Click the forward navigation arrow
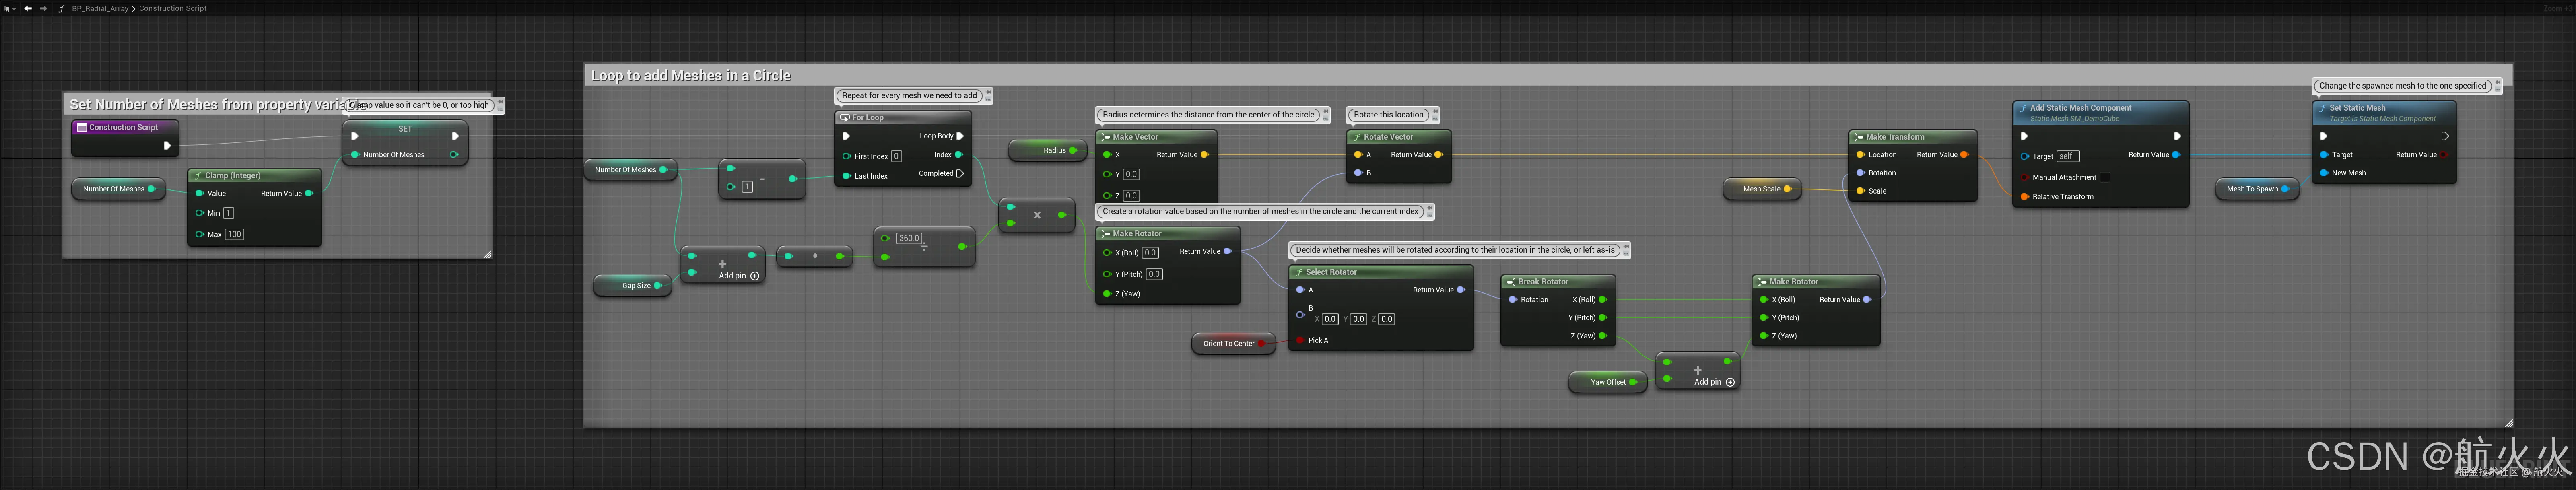Screen dimensions: 2576x490 [x=43, y=8]
